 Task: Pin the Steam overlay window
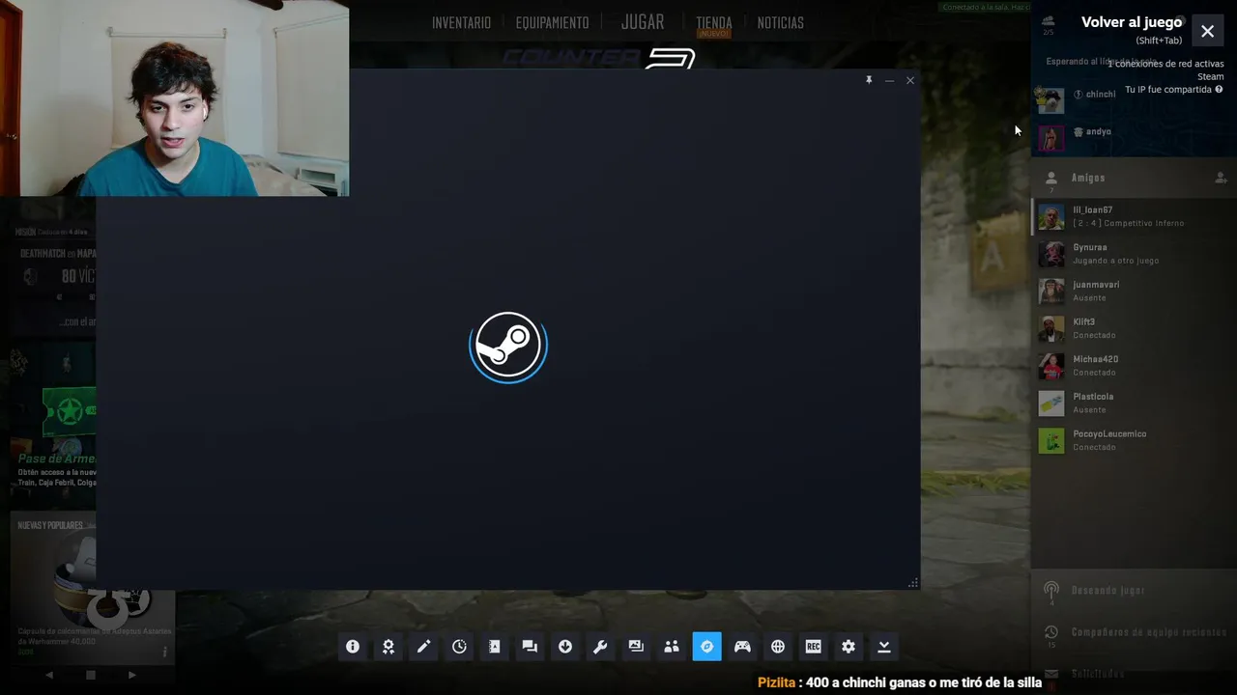pos(869,80)
